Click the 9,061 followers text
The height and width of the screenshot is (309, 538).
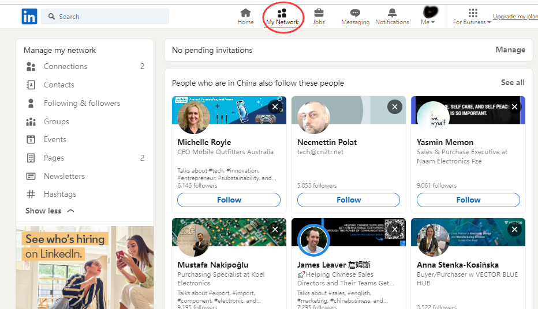click(x=437, y=185)
